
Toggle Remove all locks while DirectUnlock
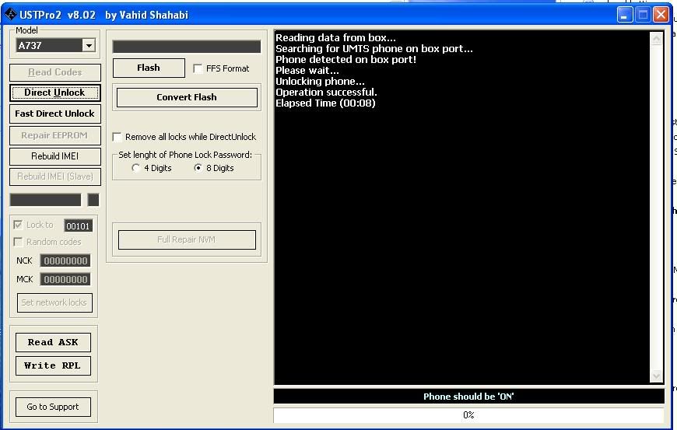[x=117, y=137]
